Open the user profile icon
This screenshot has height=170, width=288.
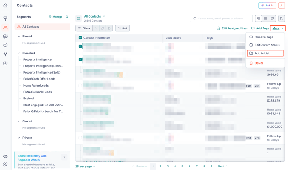281,5
